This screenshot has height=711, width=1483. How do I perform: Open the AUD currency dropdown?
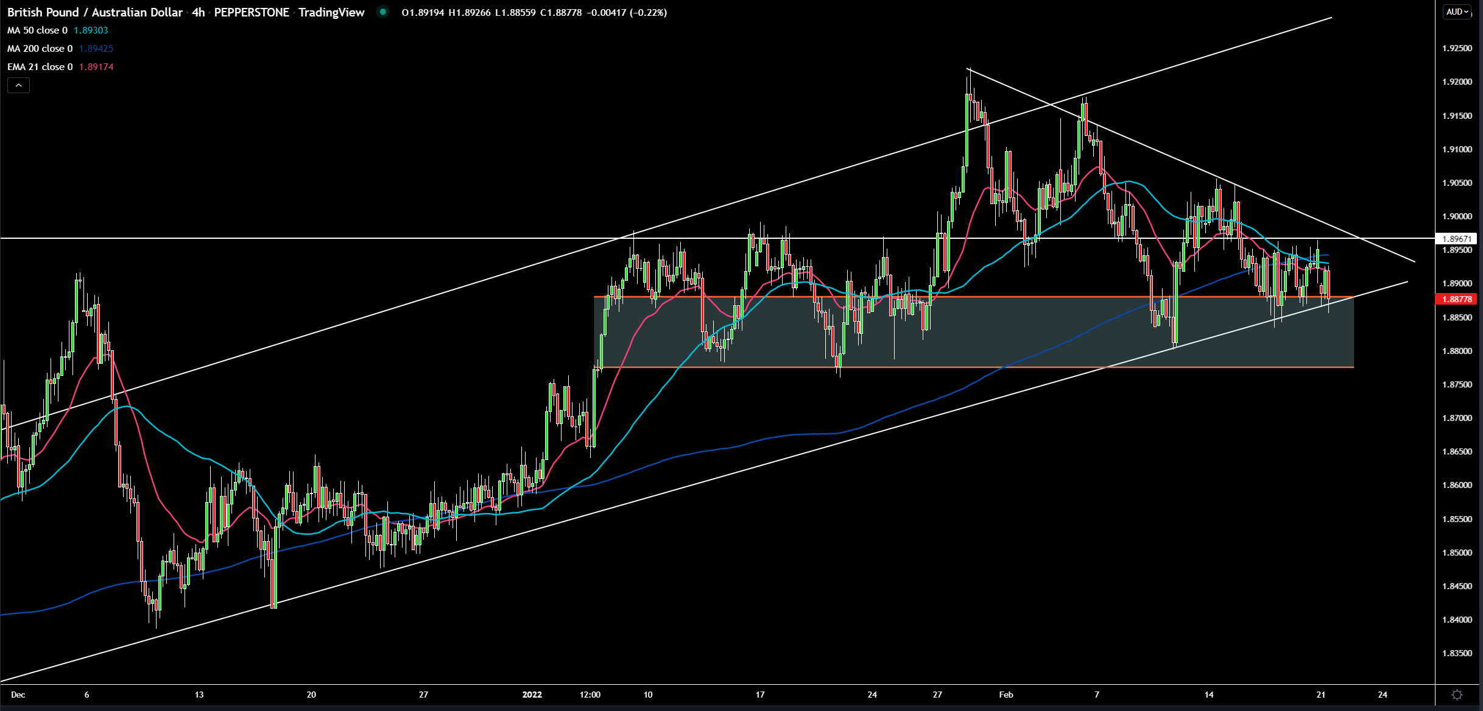[x=1458, y=12]
